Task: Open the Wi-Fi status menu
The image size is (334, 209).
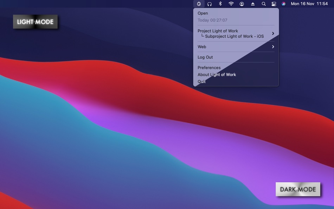Action: click(x=231, y=4)
